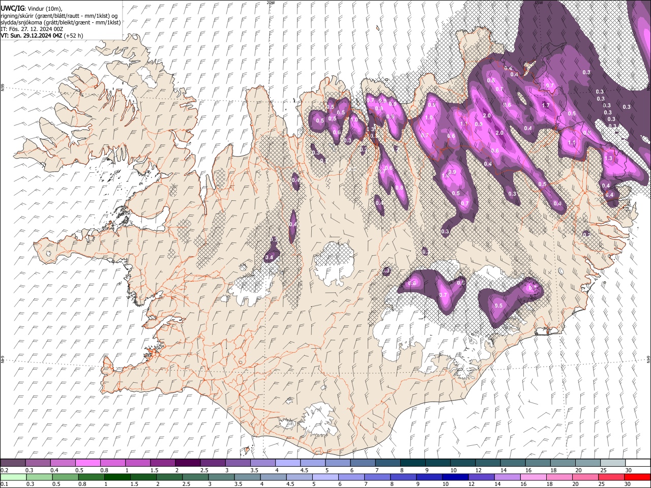Click the 3 swatch in the lower rain scale
Image resolution: width=651 pixels, height=488 pixels.
click(221, 477)
